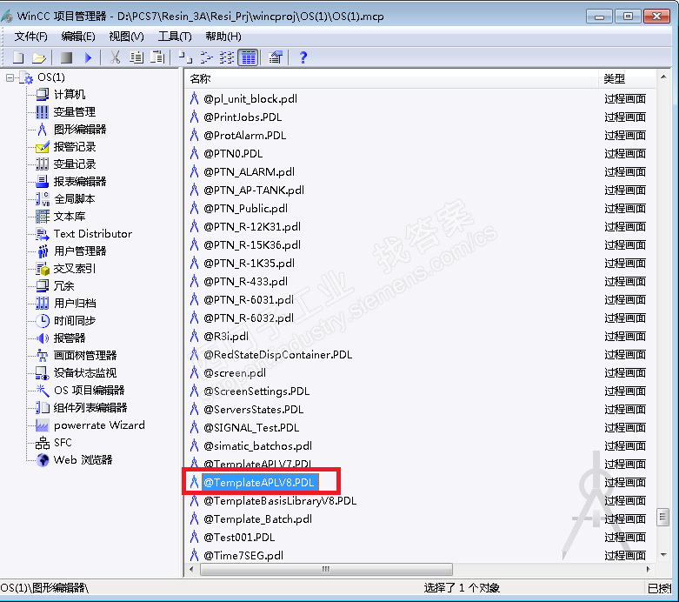Screen dimensions: 679x602
Task: Toggle the details view icon
Action: pos(249,57)
